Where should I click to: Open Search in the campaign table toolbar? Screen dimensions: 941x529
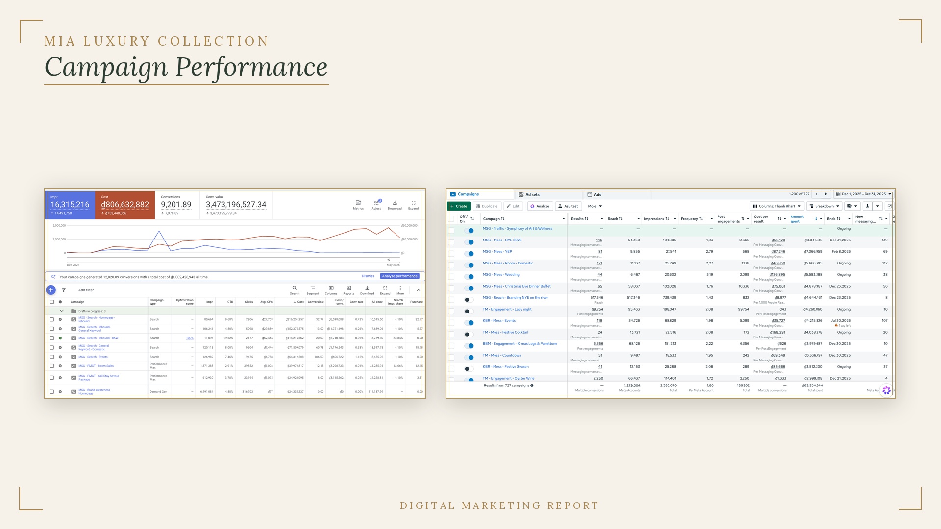pos(295,290)
